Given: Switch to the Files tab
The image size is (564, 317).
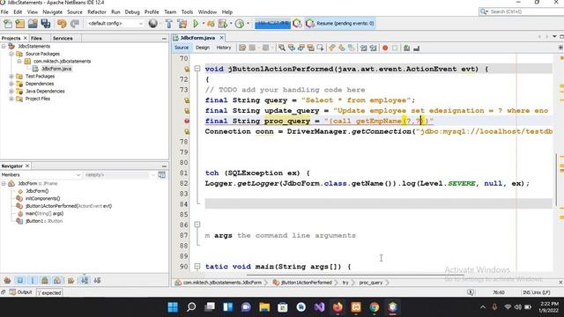Looking at the screenshot, I should click(36, 38).
